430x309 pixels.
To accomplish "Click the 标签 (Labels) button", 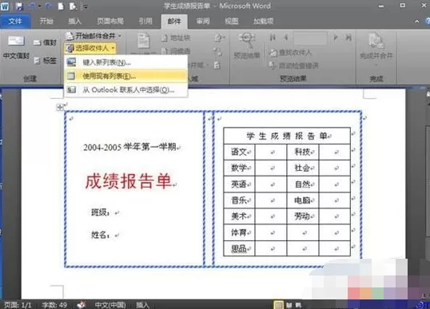I will [46, 61].
